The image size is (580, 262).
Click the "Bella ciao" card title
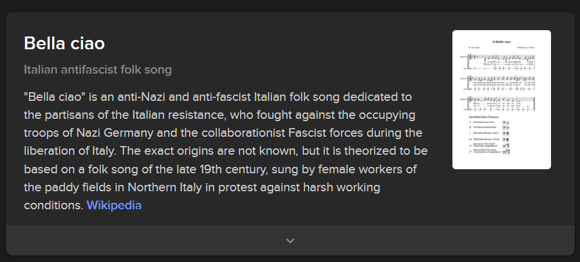tap(64, 43)
